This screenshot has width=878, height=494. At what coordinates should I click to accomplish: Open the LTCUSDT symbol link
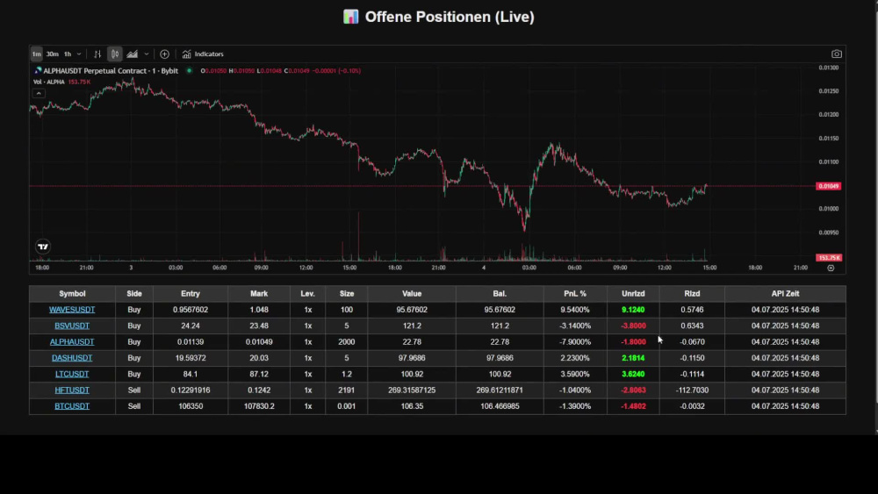tap(72, 375)
